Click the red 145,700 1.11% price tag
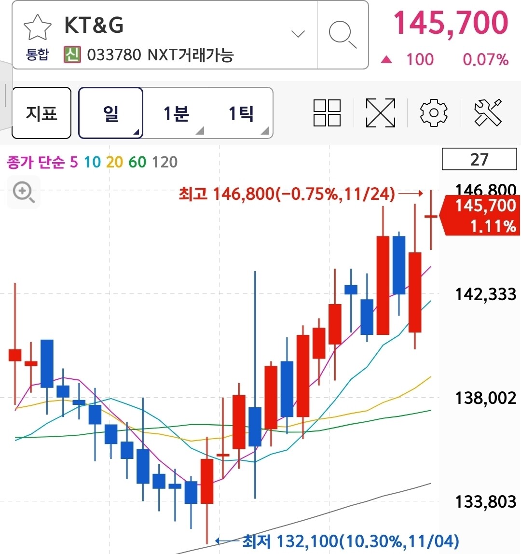The image size is (521, 554). tap(480, 216)
